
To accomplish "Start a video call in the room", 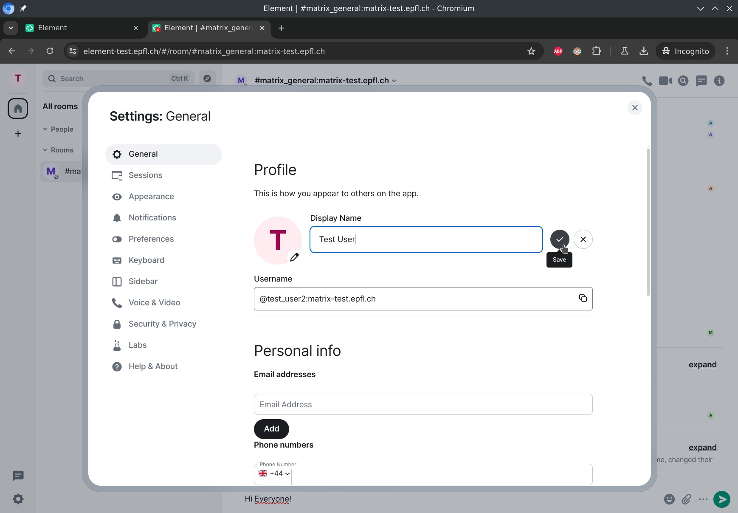I will [x=665, y=81].
